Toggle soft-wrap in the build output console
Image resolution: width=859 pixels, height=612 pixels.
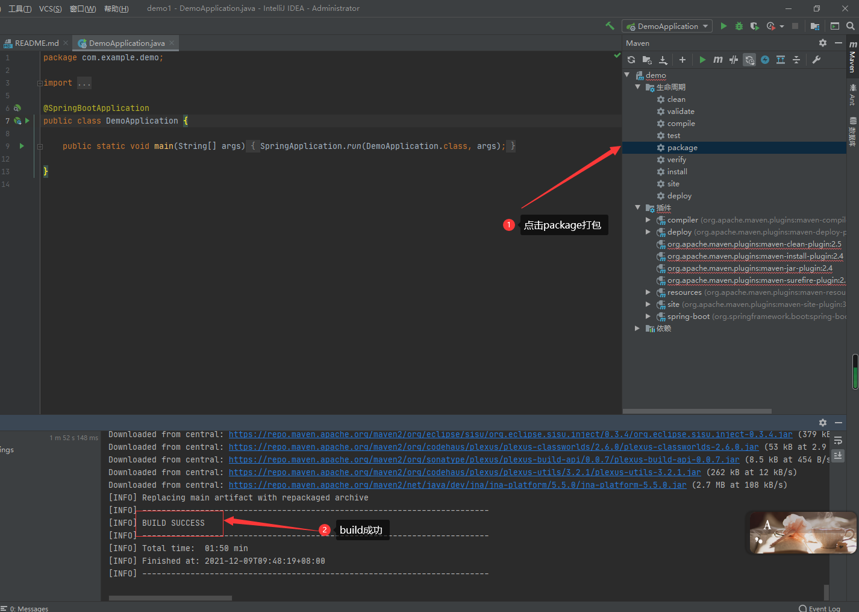(838, 440)
